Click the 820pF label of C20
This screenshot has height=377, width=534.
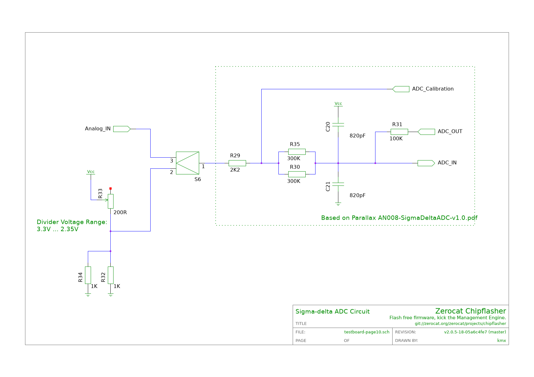click(357, 136)
